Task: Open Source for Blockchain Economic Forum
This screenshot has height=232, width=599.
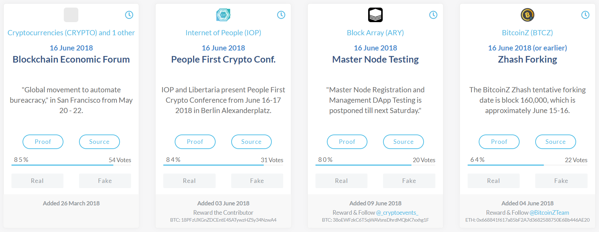Action: coord(99,142)
